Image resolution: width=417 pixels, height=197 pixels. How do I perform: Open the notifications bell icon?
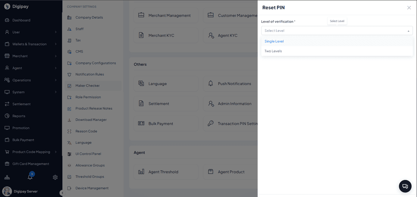click(30, 177)
